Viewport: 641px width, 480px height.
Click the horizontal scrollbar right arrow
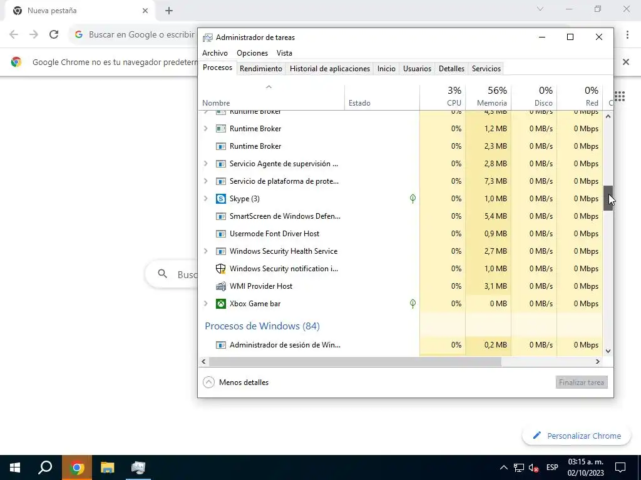598,362
